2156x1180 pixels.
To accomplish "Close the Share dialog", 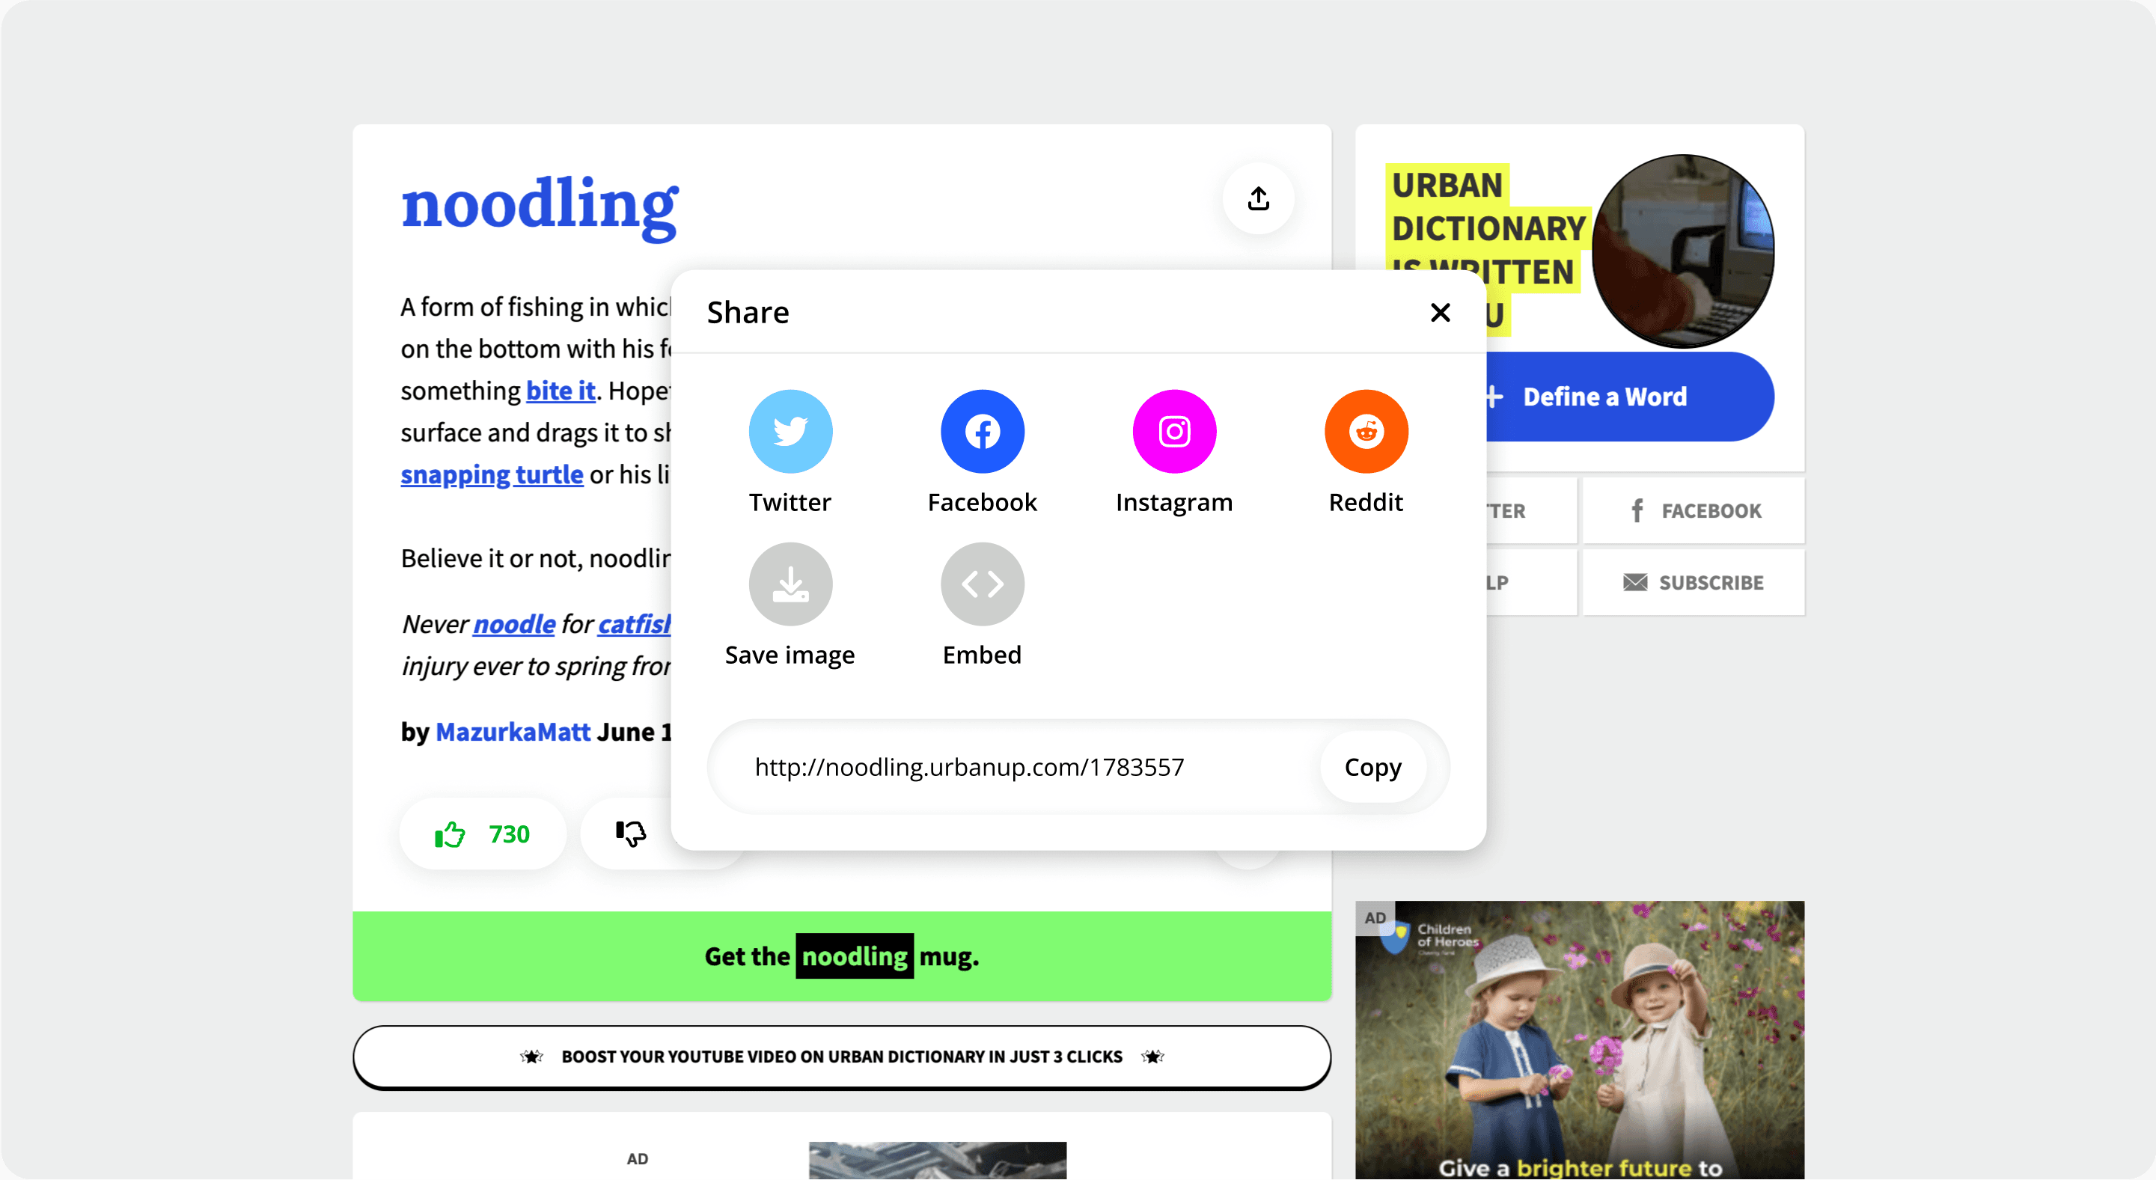I will 1440,313.
